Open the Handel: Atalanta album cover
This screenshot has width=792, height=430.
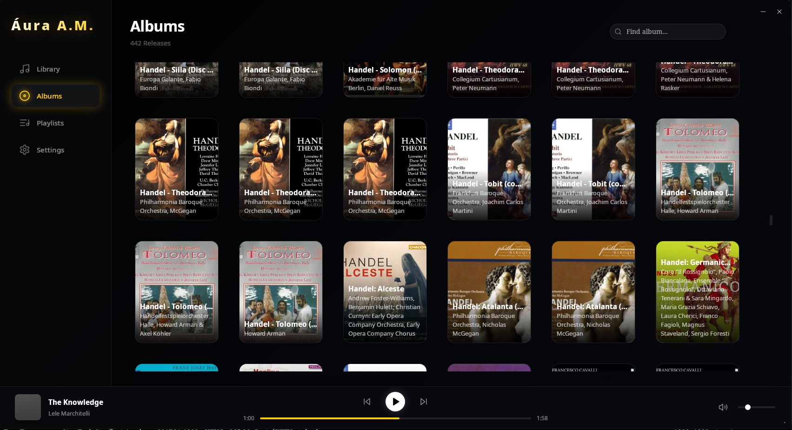(489, 292)
